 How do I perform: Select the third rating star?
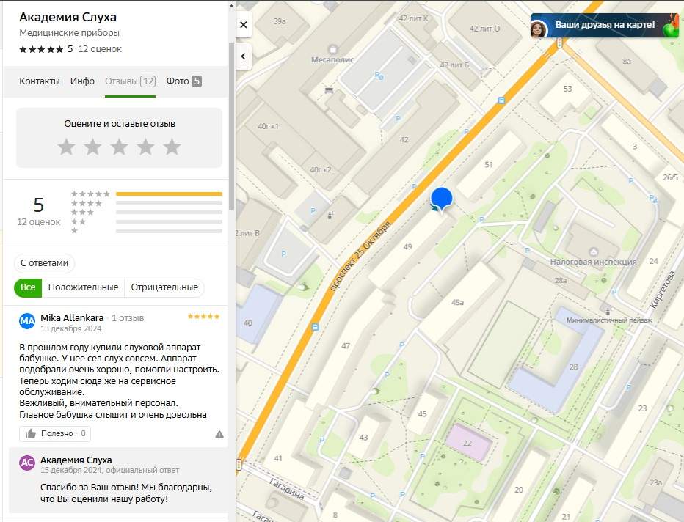[x=120, y=147]
